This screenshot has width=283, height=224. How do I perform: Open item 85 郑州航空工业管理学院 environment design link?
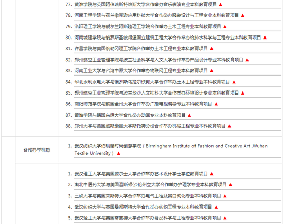156,93
